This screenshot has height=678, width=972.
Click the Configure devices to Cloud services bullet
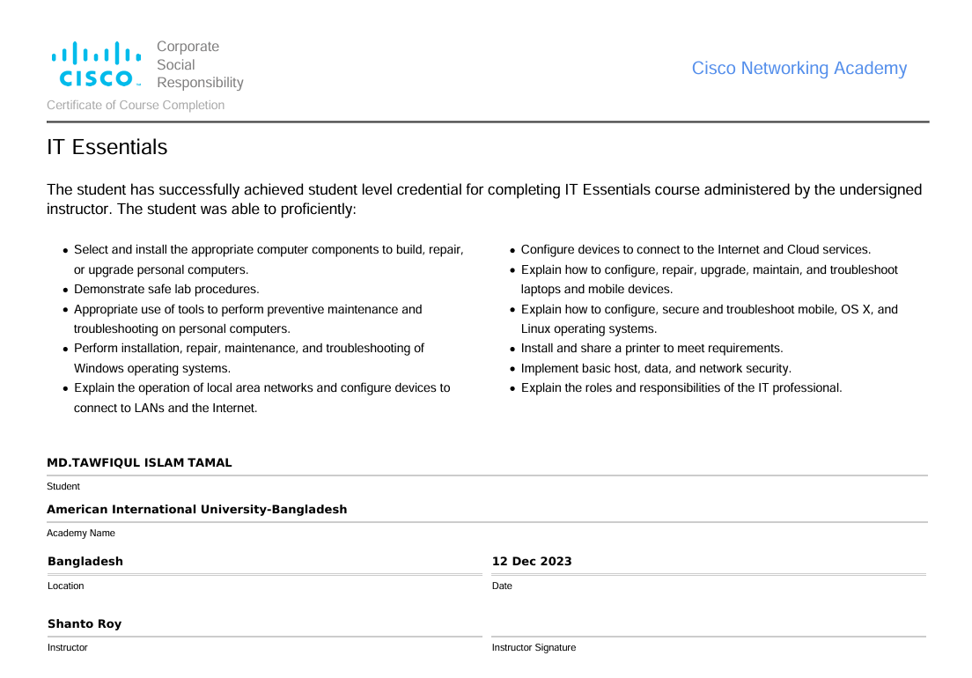[696, 250]
